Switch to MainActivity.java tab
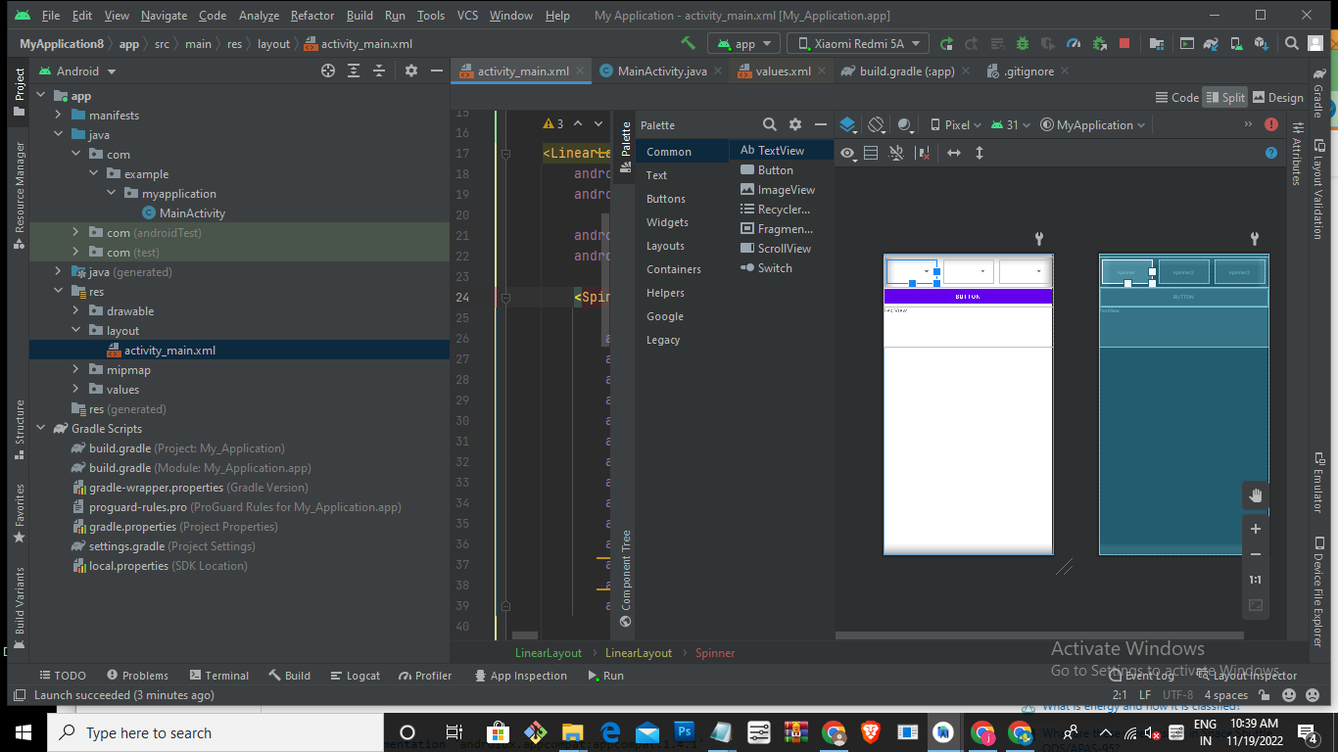Viewport: 1338px width, 752px height. pos(662,70)
